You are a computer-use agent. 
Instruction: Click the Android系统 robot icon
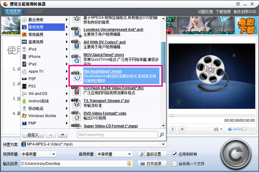click(24, 101)
